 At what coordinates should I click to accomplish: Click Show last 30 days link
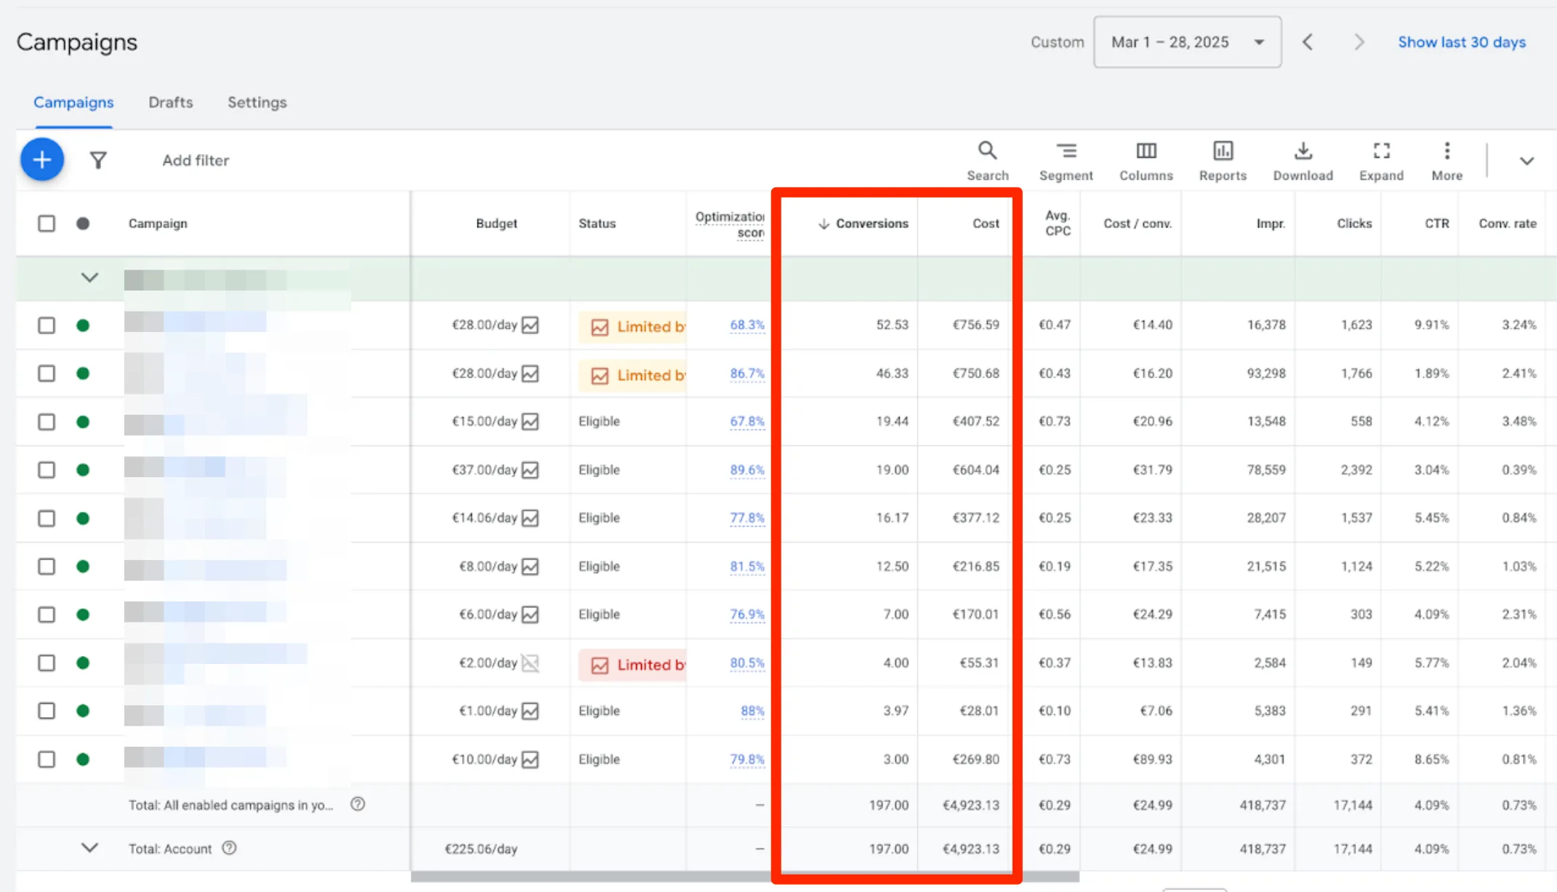point(1461,42)
